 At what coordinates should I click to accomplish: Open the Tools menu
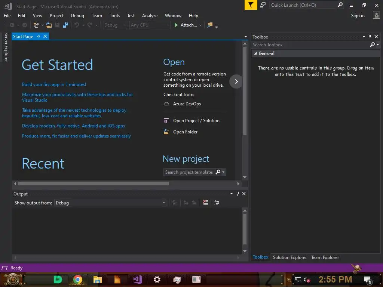(114, 16)
